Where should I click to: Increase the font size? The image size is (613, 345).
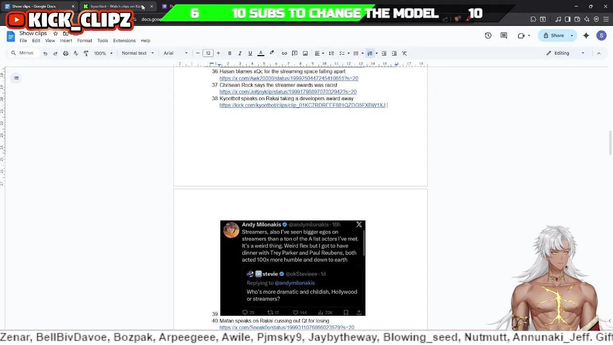[218, 53]
